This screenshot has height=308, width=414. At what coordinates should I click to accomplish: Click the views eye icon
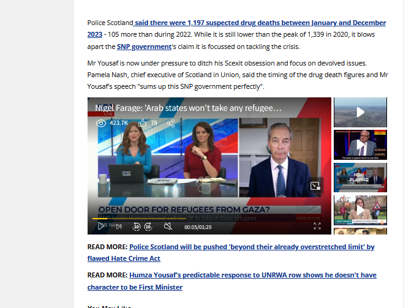pos(101,123)
